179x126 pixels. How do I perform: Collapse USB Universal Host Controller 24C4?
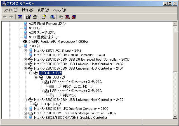(x=25, y=68)
